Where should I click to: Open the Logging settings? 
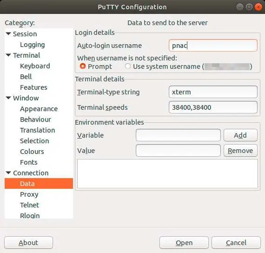pyautogui.click(x=32, y=45)
